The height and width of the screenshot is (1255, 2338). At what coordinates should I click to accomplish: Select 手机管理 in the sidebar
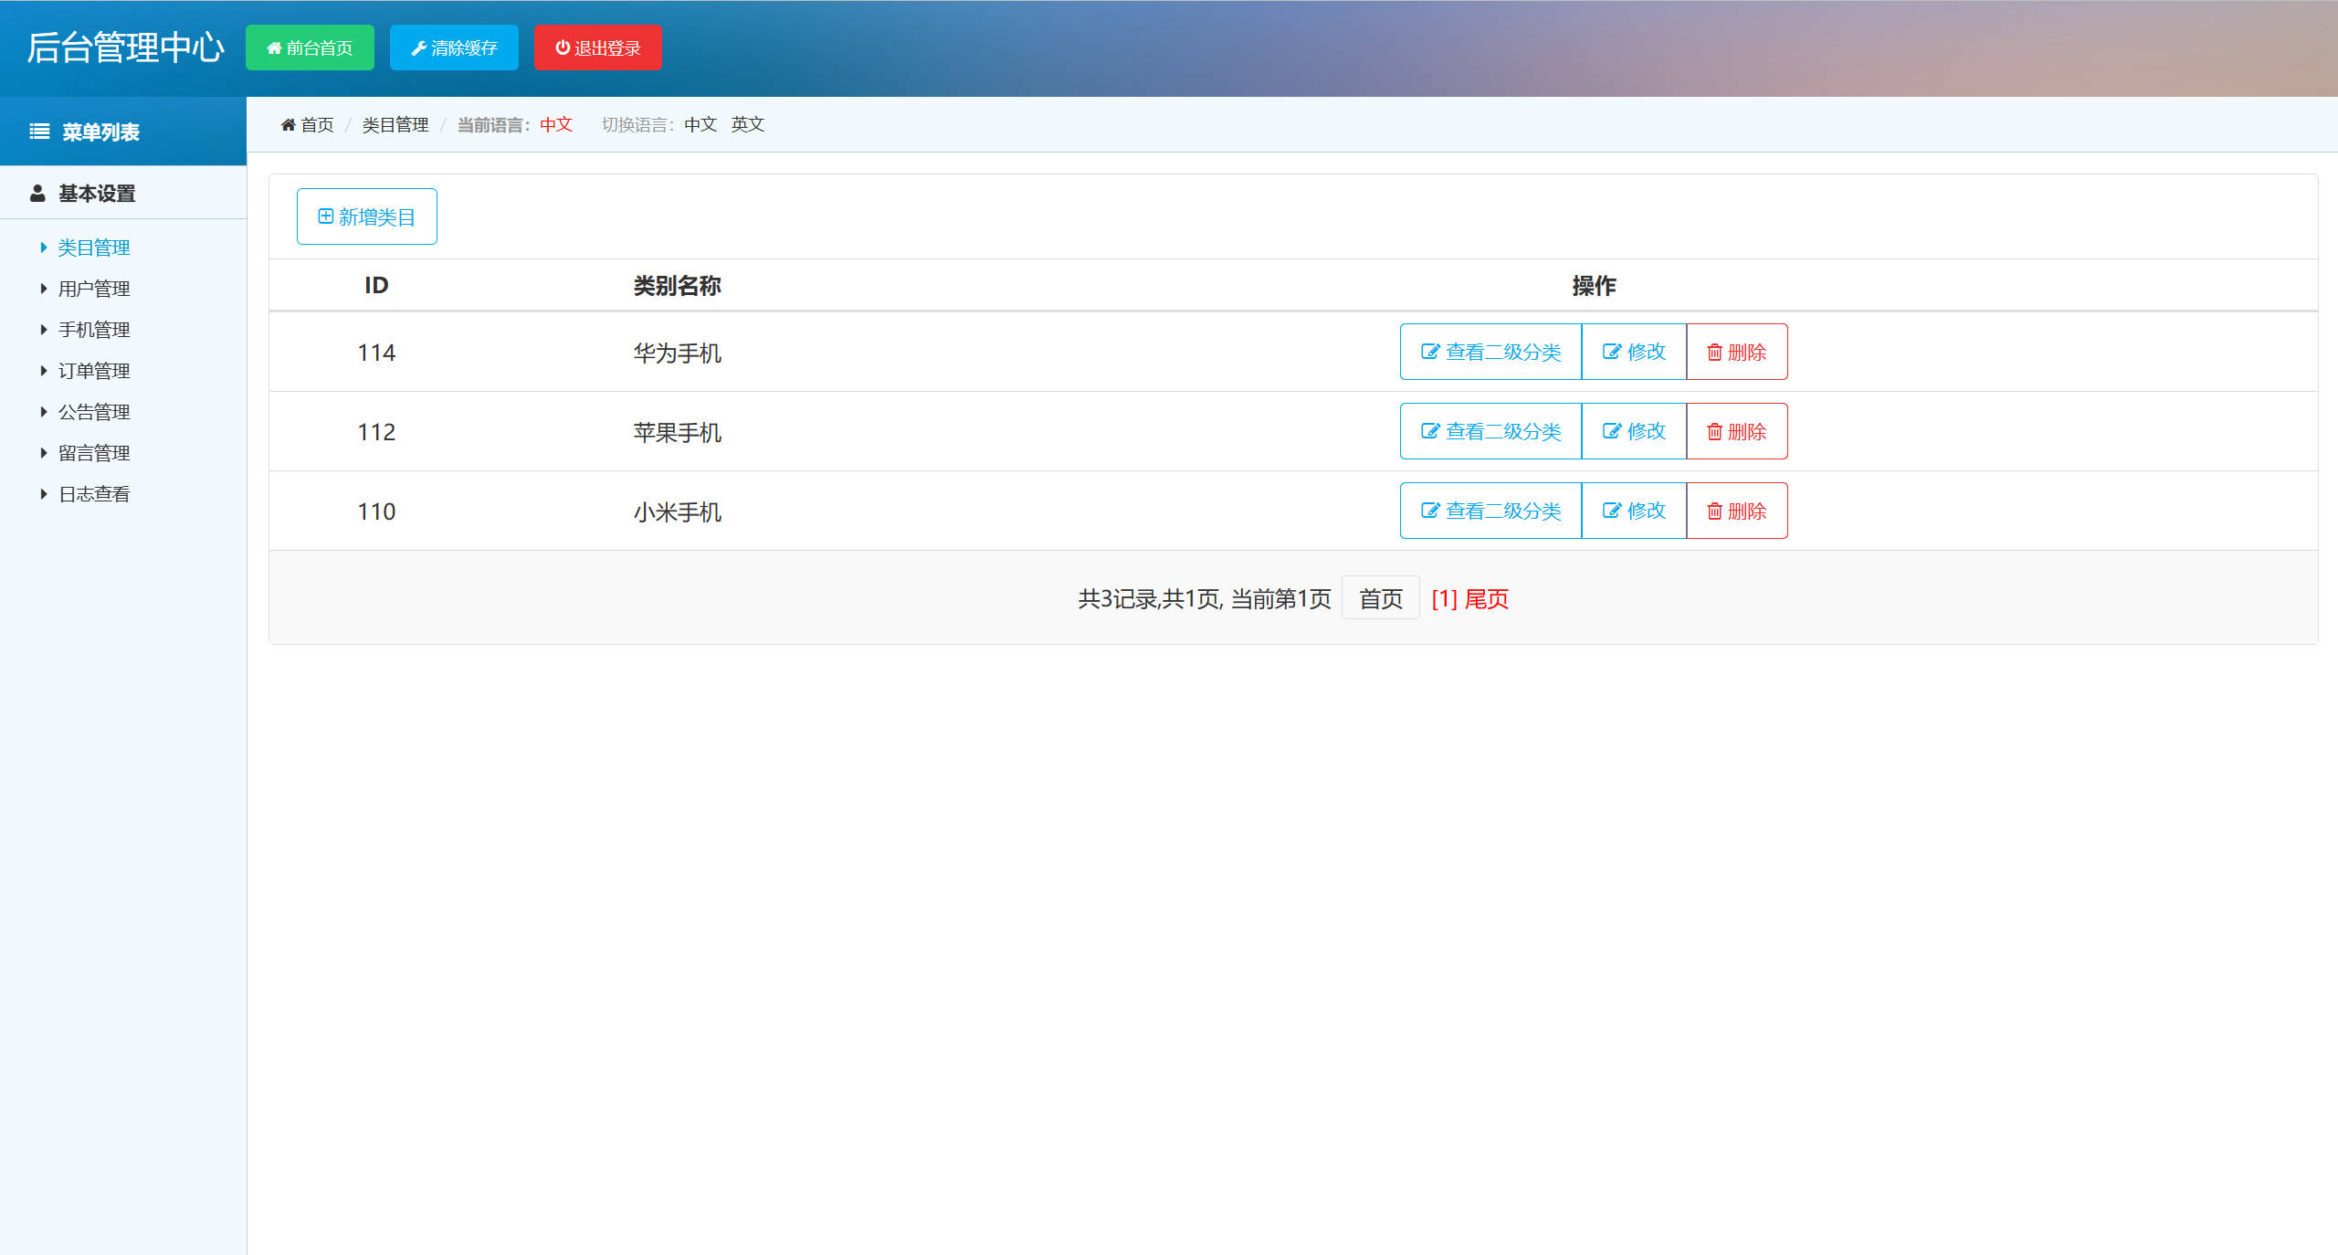click(94, 329)
